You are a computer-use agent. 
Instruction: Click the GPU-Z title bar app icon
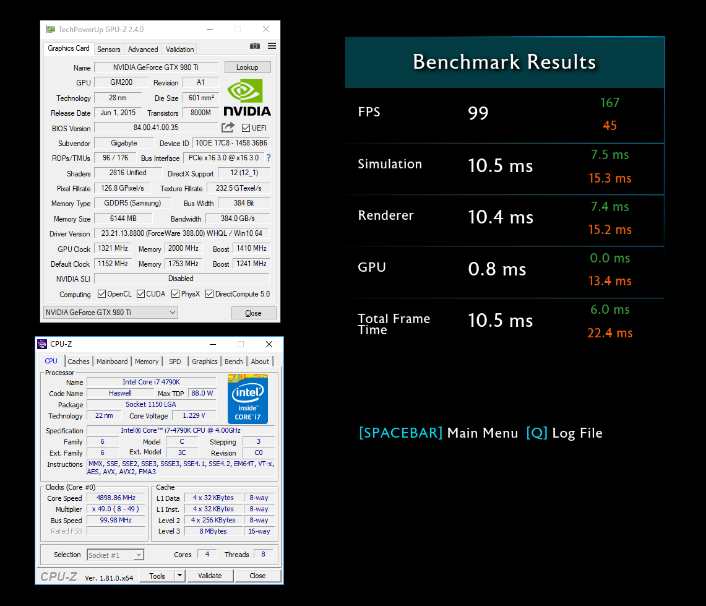click(x=51, y=29)
